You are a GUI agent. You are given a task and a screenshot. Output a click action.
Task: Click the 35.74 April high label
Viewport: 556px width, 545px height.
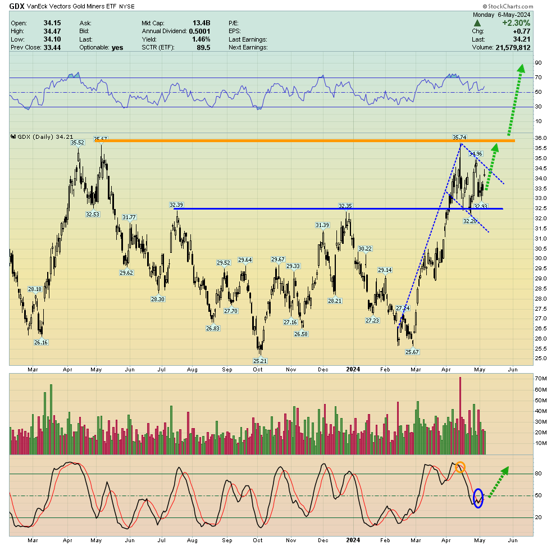(459, 137)
